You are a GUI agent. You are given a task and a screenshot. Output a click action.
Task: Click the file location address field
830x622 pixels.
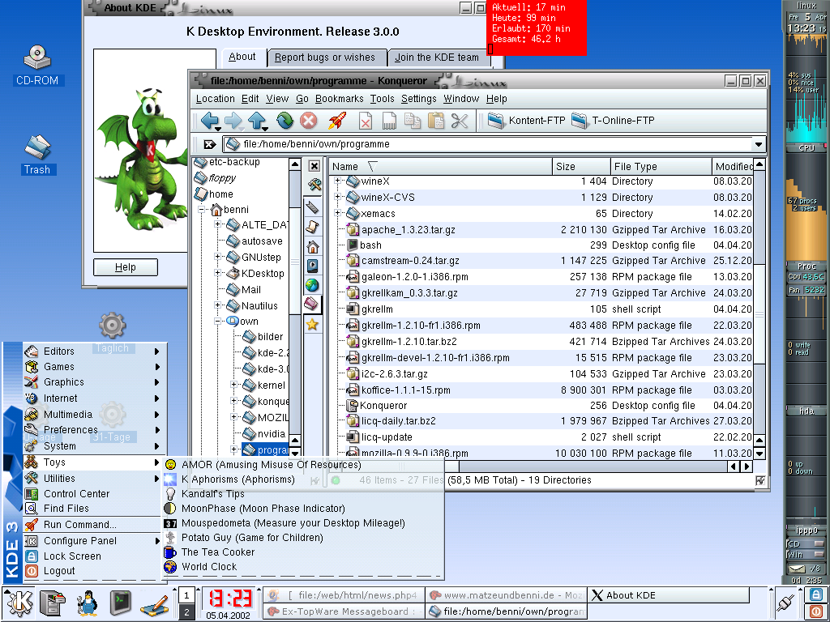click(x=487, y=144)
